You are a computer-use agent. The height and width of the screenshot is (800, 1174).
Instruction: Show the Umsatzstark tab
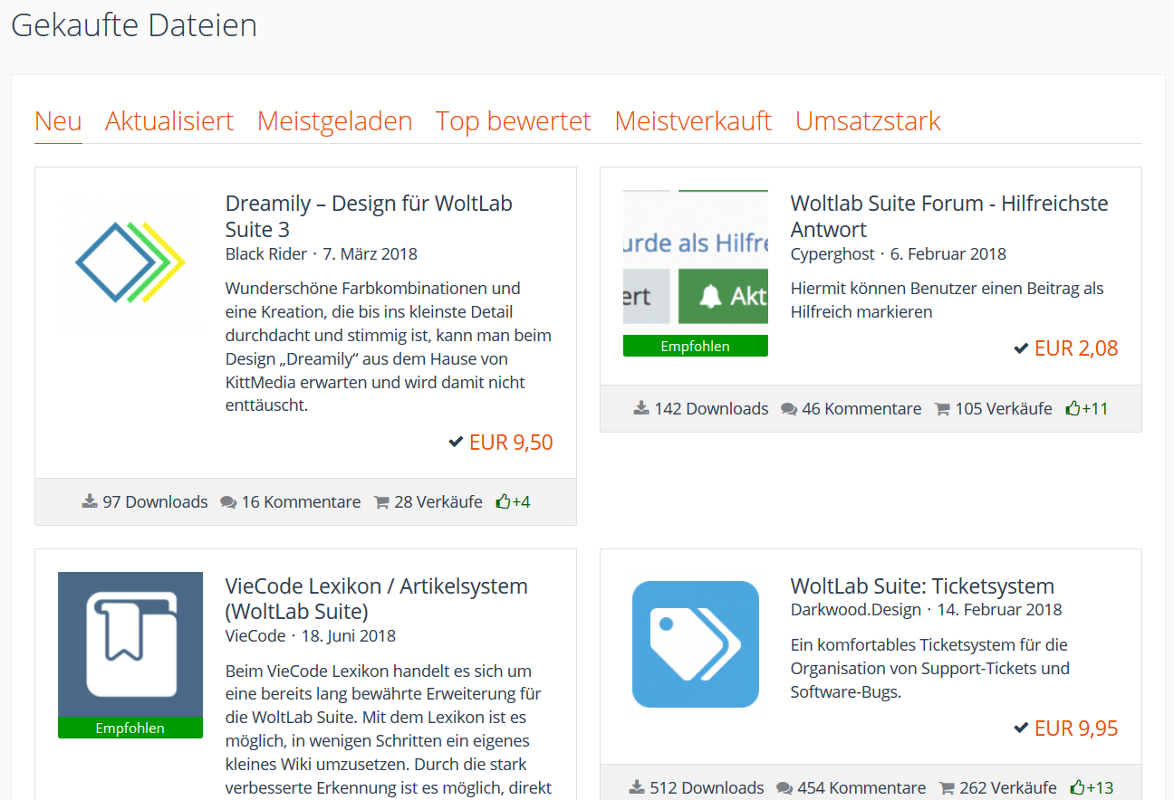(868, 121)
